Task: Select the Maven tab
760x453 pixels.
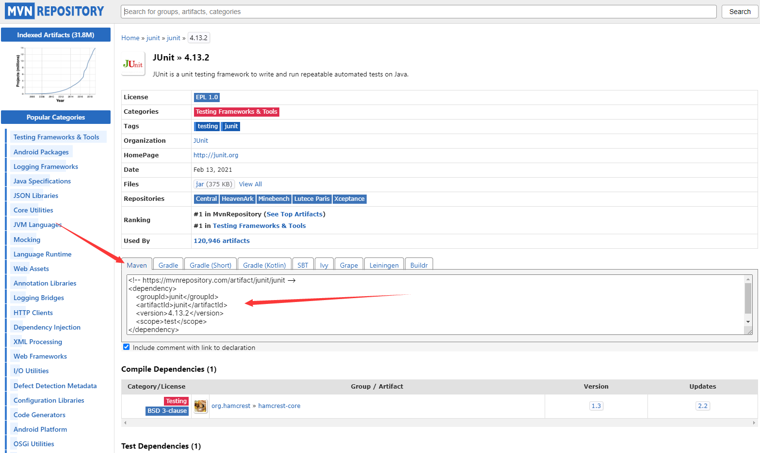Action: [137, 265]
